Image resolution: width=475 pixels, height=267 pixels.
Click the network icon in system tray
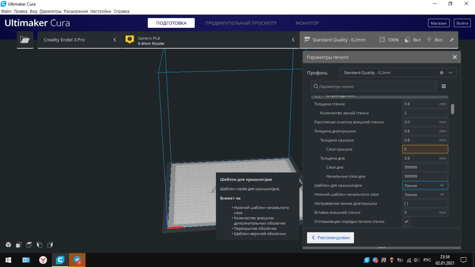point(409,260)
